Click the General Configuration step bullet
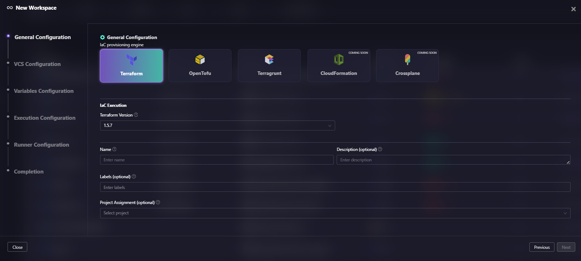This screenshot has width=581, height=261. 8,36
